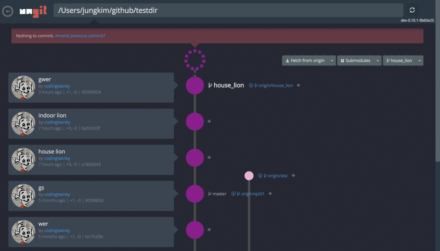This screenshot has width=440, height=251.
Task: Select the 'gs' commit title
Action: [41, 188]
